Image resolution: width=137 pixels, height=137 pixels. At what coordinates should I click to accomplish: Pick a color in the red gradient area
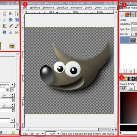click(129, 107)
